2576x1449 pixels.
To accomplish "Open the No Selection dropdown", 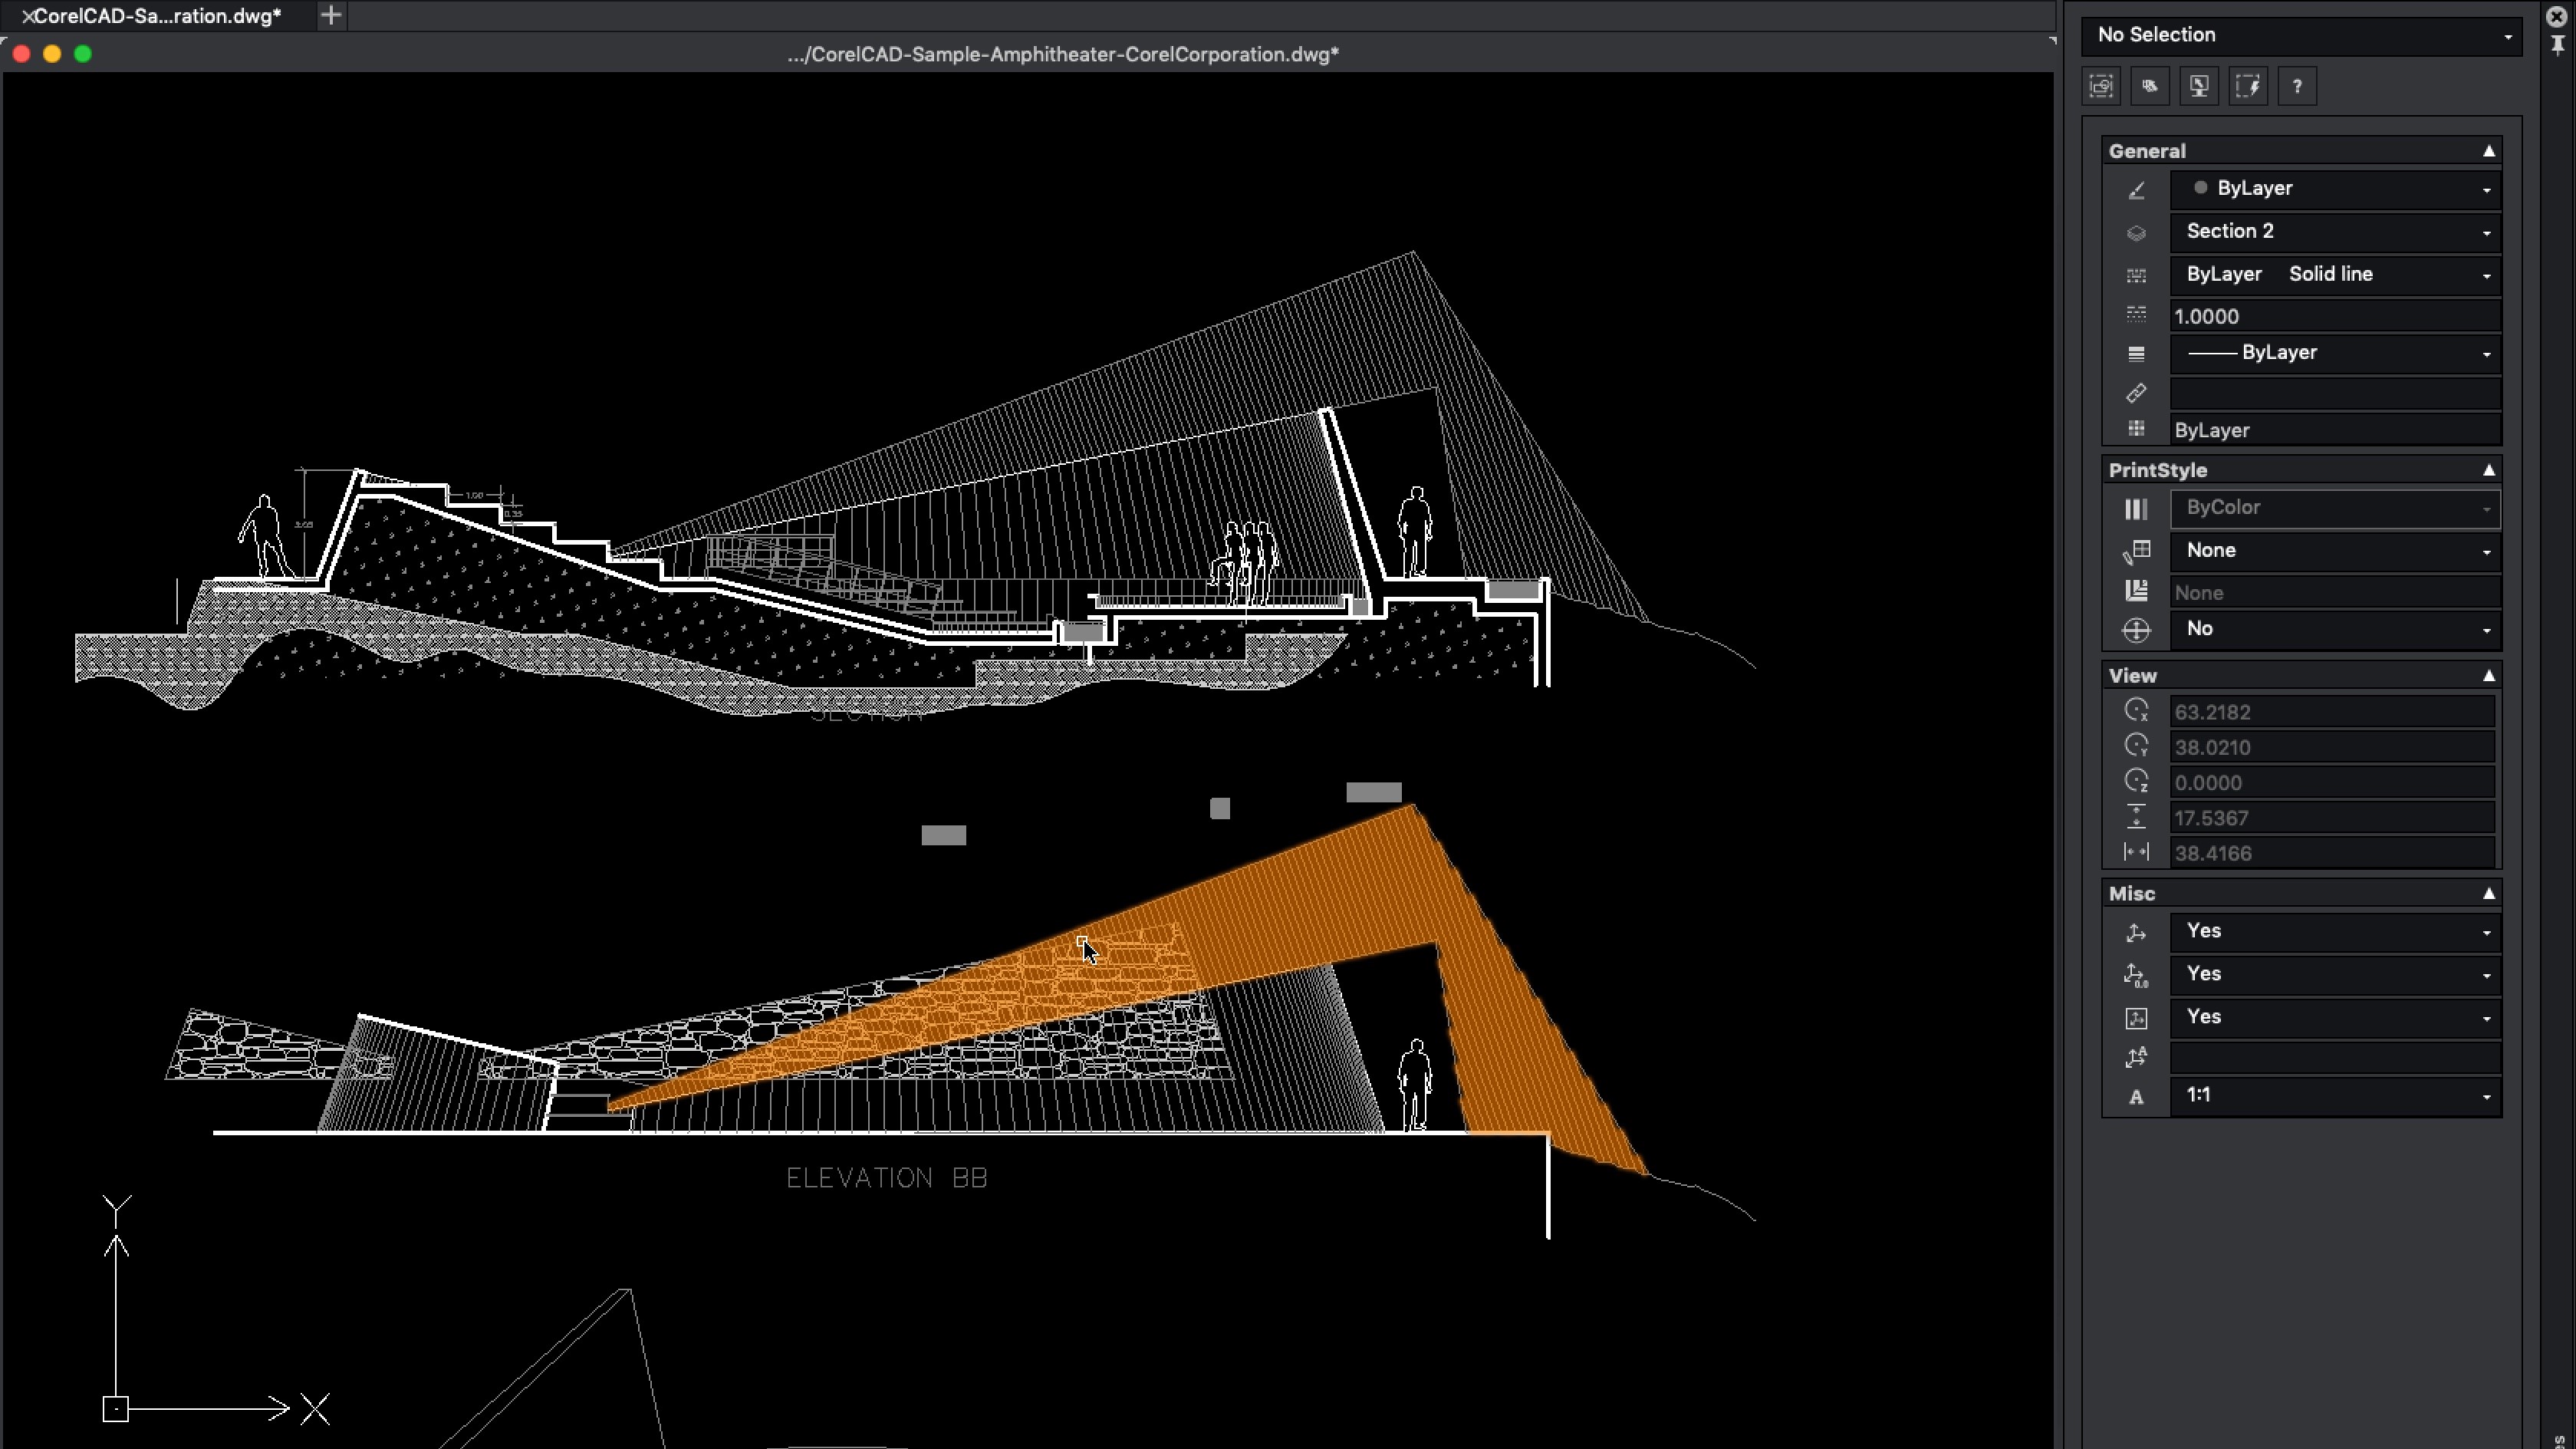I will [2301, 35].
